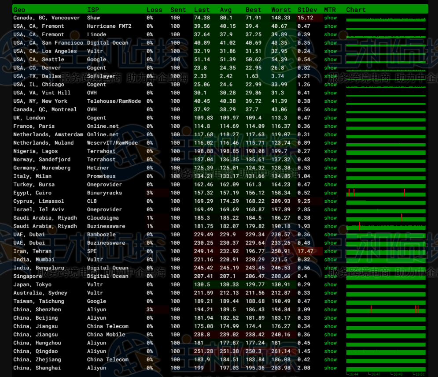
Task: Click the latency chart for China, Shenzhen
Action: click(x=386, y=310)
